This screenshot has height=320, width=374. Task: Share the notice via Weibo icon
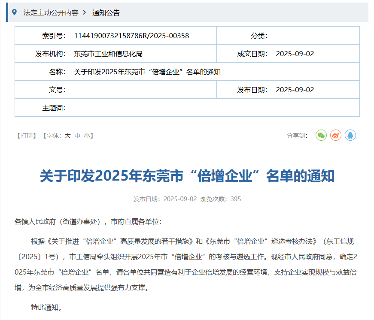point(336,136)
